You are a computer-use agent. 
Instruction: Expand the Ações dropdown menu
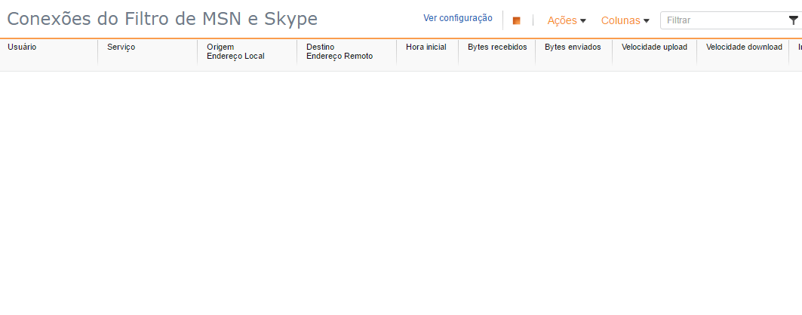tap(567, 20)
